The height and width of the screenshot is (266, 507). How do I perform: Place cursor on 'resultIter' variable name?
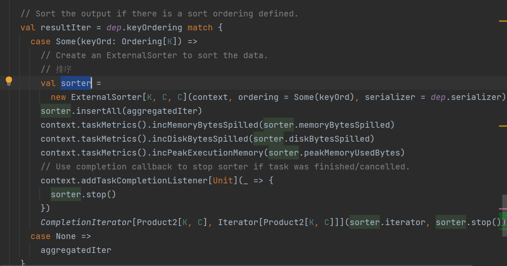tap(65, 27)
